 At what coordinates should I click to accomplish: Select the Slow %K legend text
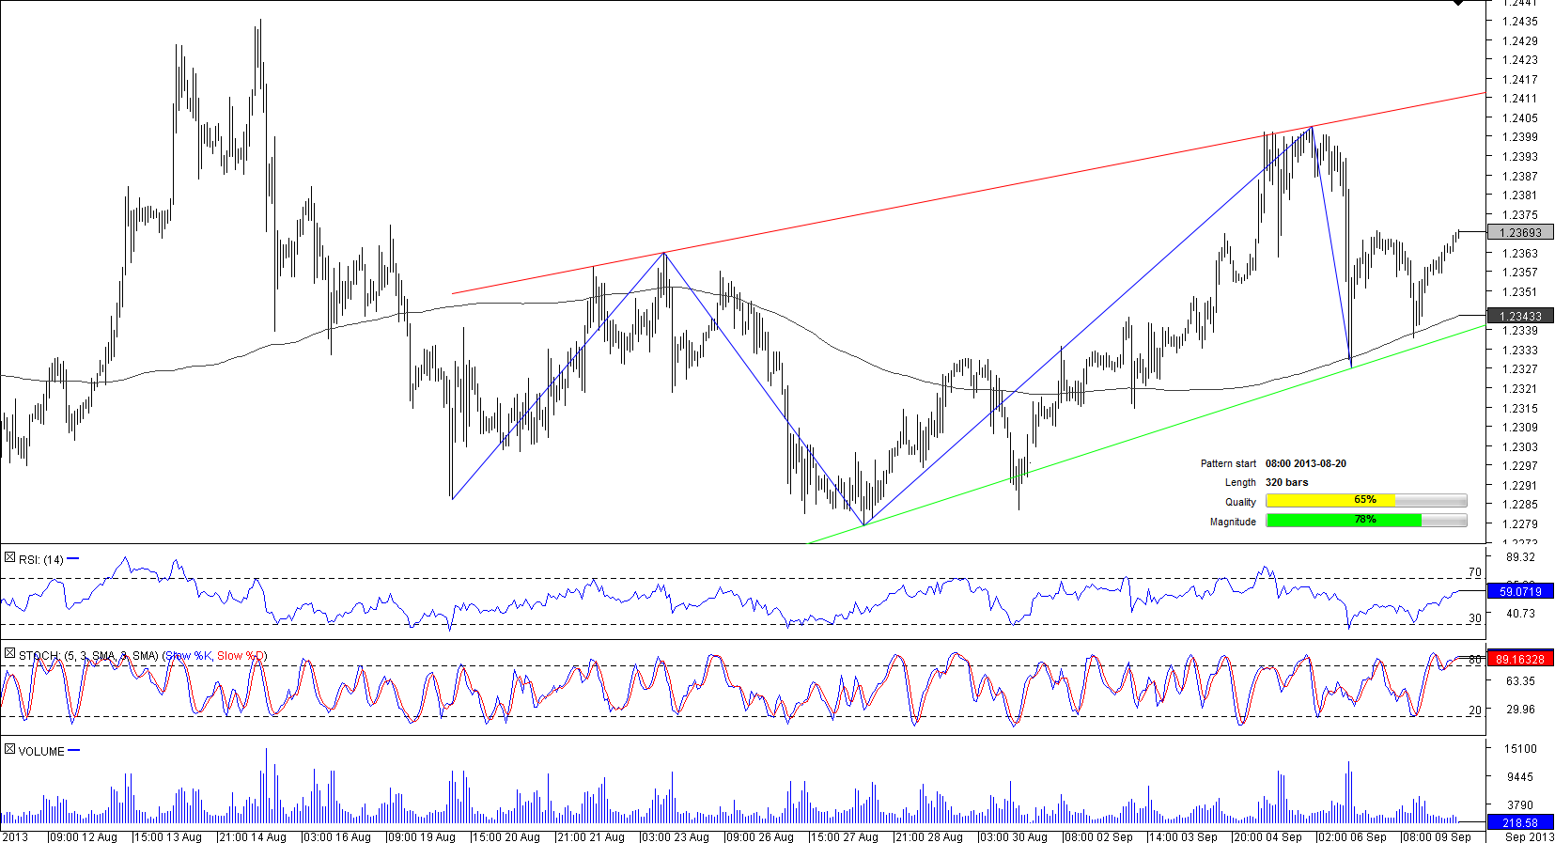point(188,656)
